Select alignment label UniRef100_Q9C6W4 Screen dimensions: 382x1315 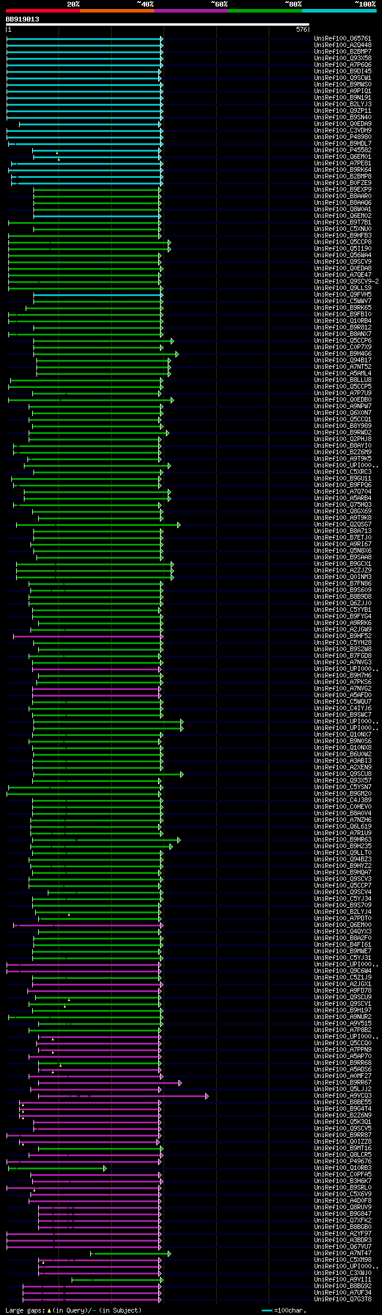pyautogui.click(x=343, y=971)
